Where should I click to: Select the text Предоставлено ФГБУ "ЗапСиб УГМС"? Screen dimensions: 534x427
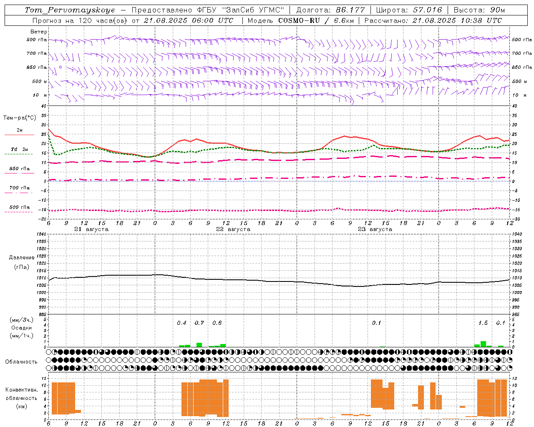(207, 10)
